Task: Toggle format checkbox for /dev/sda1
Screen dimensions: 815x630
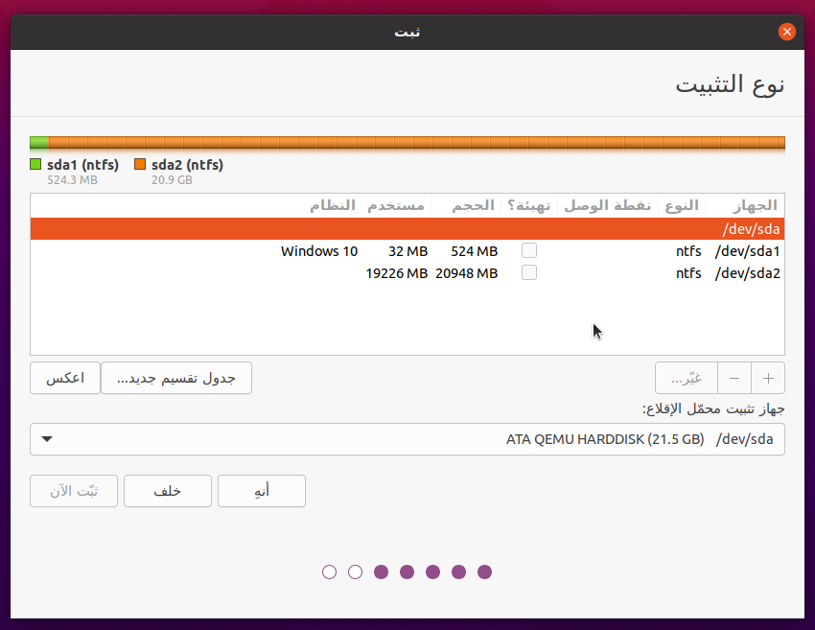Action: click(x=529, y=250)
